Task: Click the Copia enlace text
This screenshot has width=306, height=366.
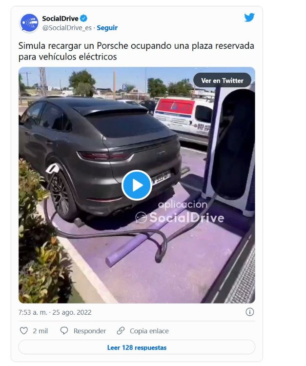Action: (149, 331)
